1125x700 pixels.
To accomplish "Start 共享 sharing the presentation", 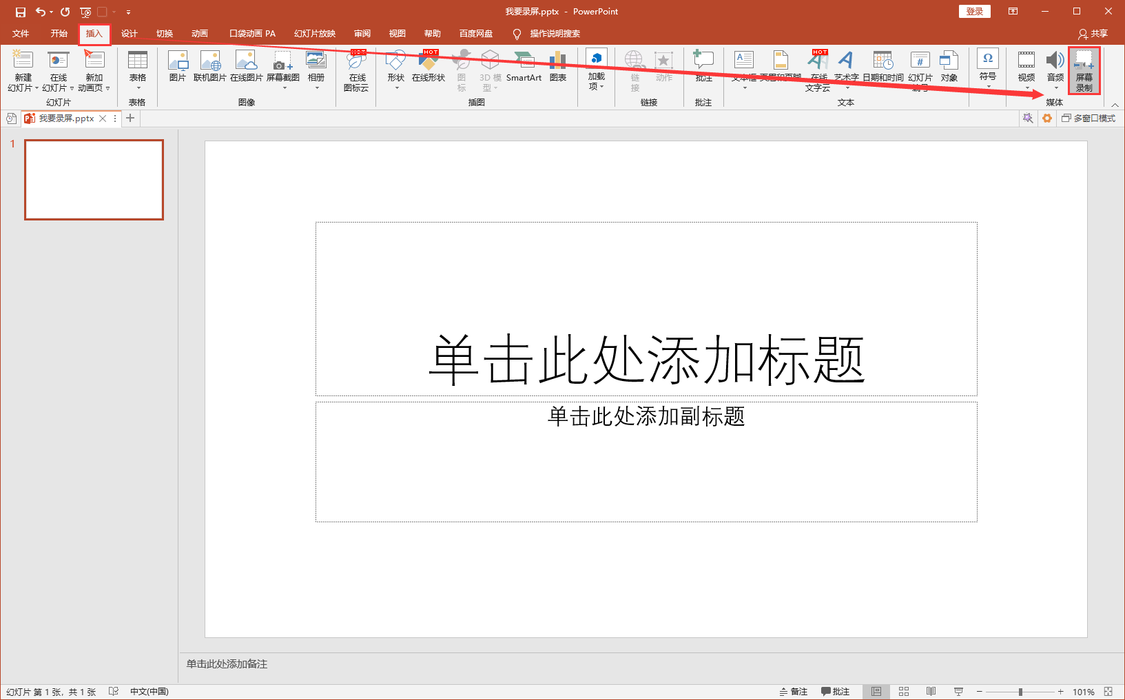I will coord(1093,33).
